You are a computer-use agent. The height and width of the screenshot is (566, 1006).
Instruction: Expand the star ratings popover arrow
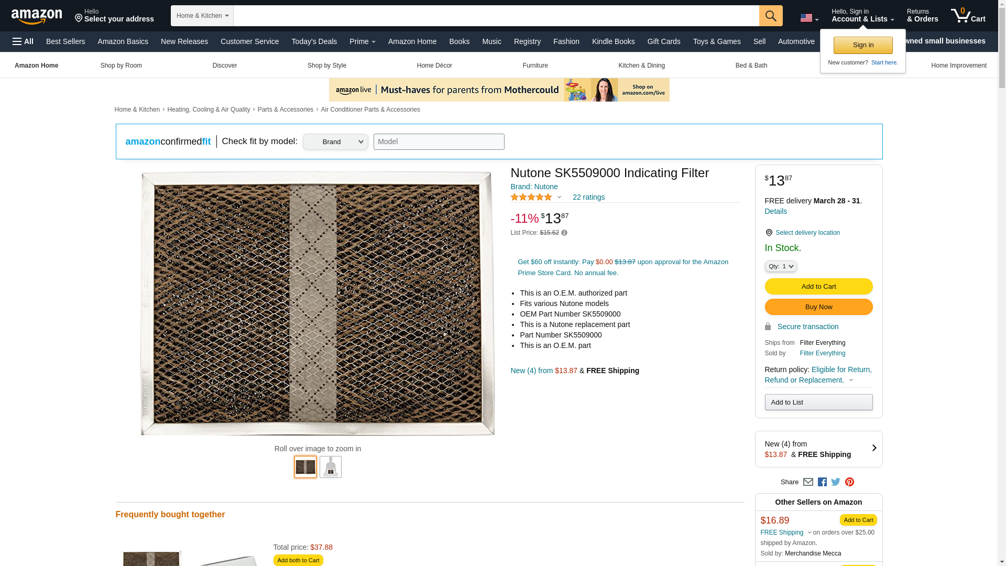click(x=559, y=198)
